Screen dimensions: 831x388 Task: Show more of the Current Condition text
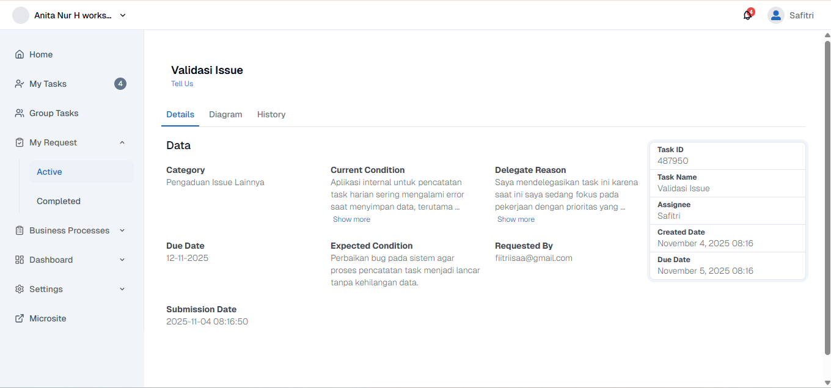pos(351,219)
